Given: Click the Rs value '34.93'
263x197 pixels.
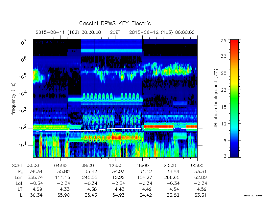Looking at the screenshot, I should point(118,171).
